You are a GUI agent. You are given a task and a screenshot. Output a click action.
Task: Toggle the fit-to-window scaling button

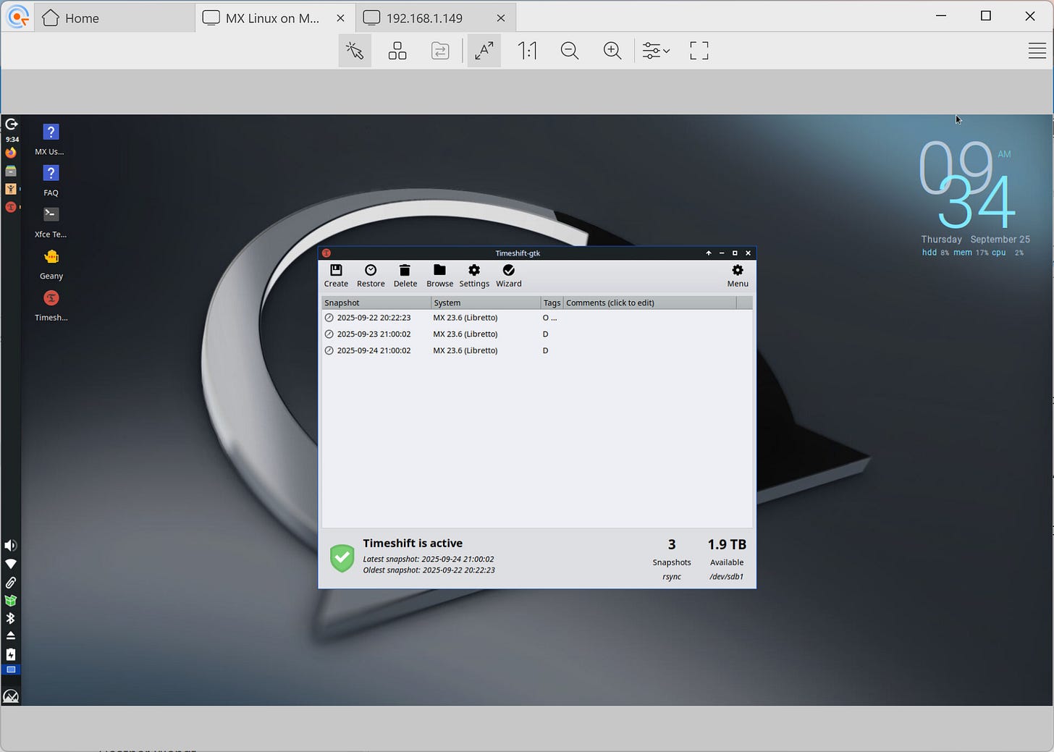point(484,51)
